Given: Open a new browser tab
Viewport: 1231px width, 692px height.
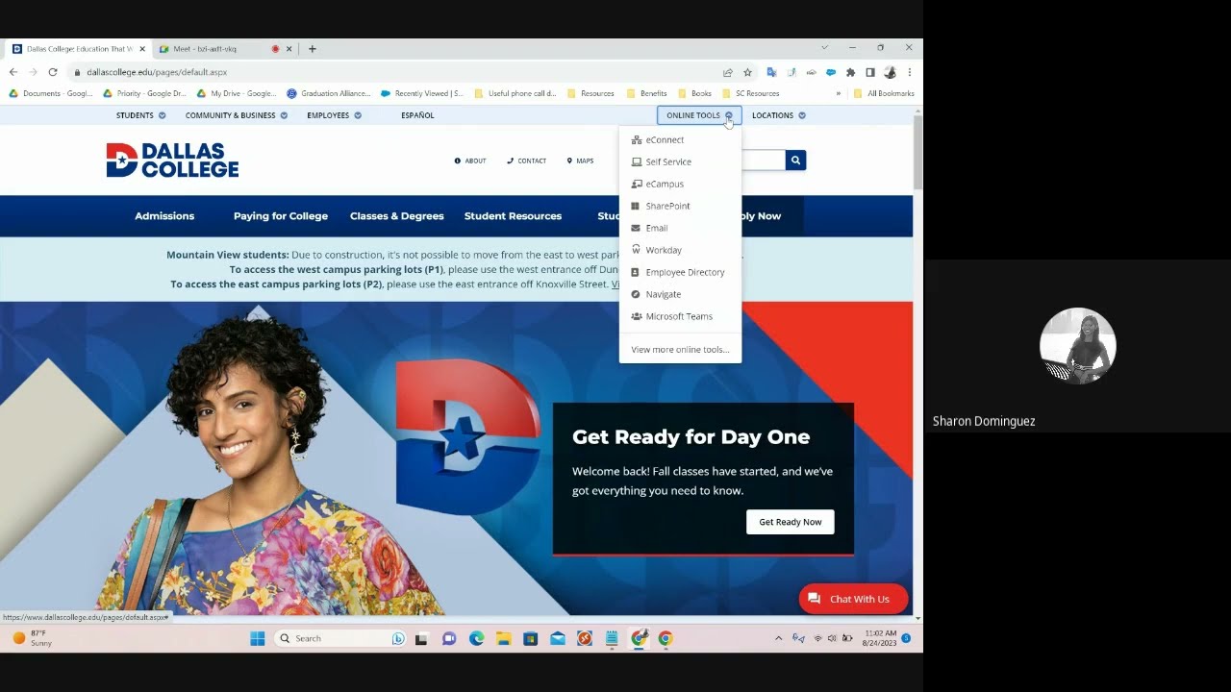Looking at the screenshot, I should (x=312, y=49).
